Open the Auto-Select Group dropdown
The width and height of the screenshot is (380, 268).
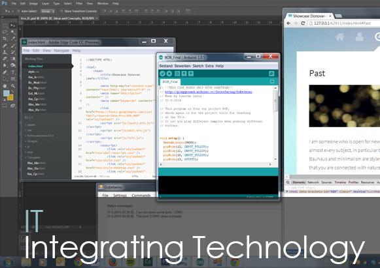pos(48,11)
